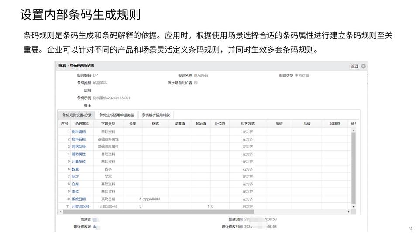Open the 条码解析适用对象 tab
Viewport: 419px width, 235px height.
pyautogui.click(x=156, y=115)
